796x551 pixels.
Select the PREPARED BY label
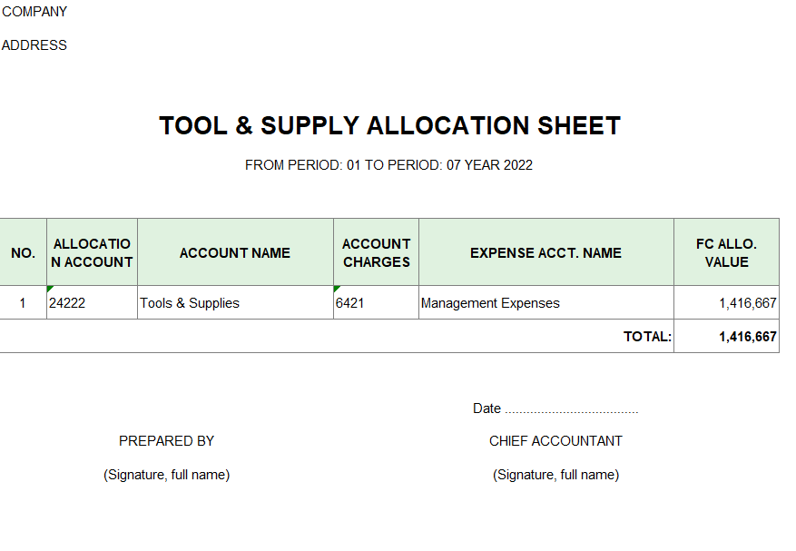click(x=166, y=441)
